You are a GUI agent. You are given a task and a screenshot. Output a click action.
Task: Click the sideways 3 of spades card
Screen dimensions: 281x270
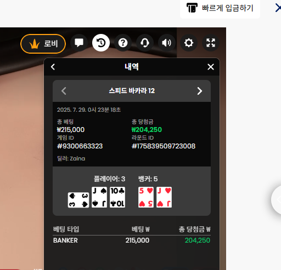[x=78, y=200]
